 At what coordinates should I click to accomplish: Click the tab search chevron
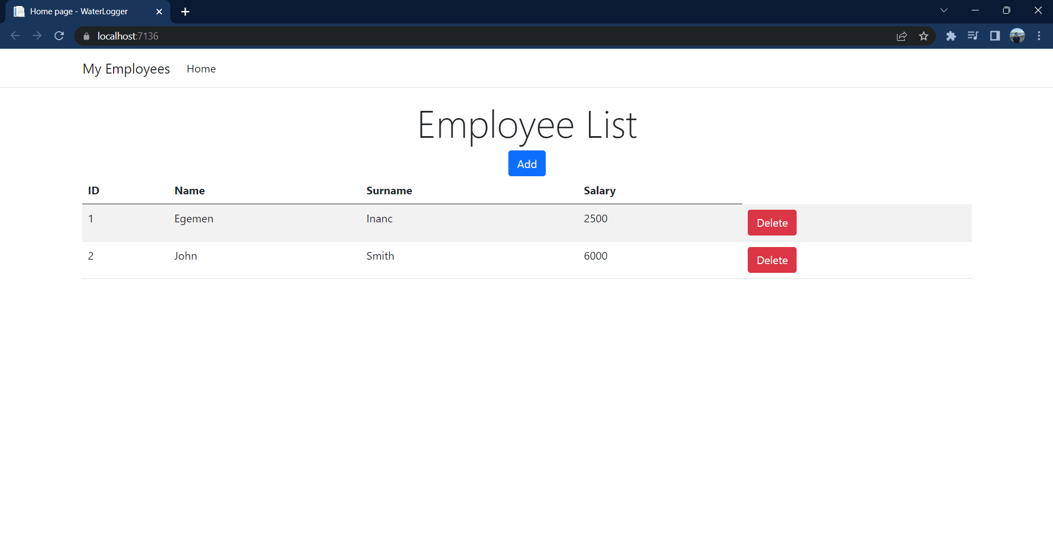coord(944,10)
